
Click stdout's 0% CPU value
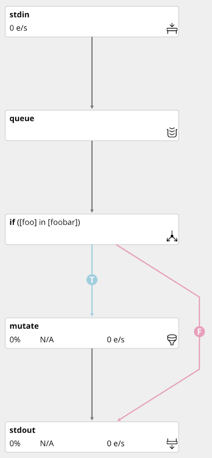(15, 443)
